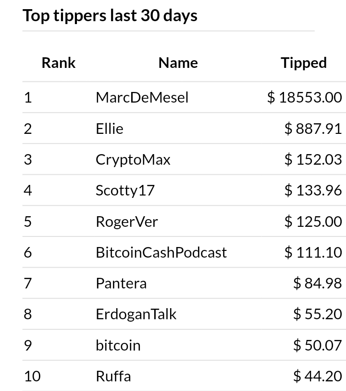Click RogerVer in the name column
The image size is (346, 391).
127,222
